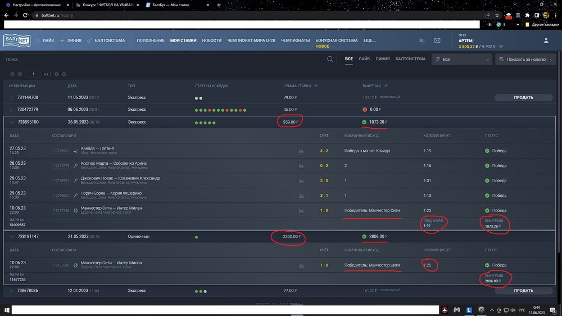Screen dimensions: 562x316
Task: Switch to the Лайв filter tab
Action: click(364, 58)
